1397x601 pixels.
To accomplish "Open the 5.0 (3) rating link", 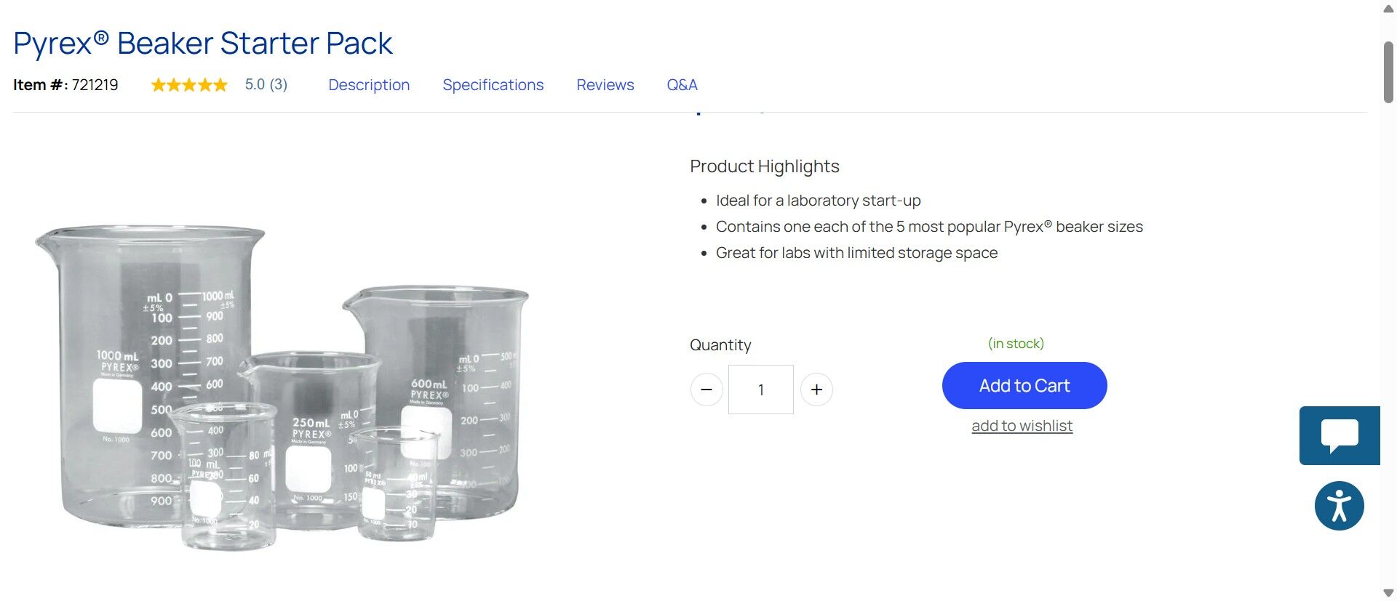I will tap(266, 84).
